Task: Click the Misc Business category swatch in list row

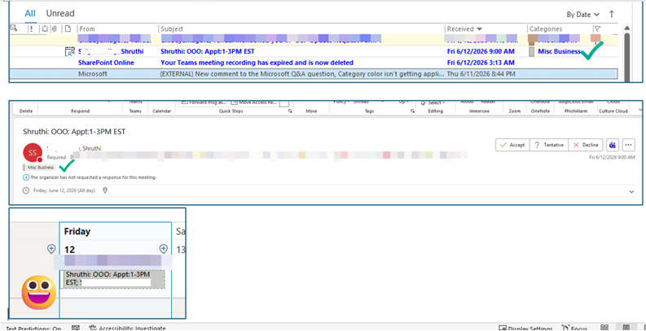Action: [531, 52]
